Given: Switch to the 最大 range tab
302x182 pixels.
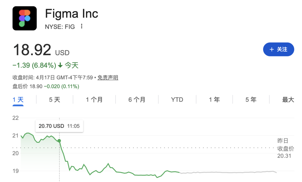Looking at the screenshot, I should tap(288, 100).
